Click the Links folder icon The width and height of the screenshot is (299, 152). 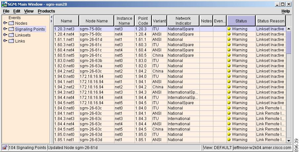tap(12, 41)
